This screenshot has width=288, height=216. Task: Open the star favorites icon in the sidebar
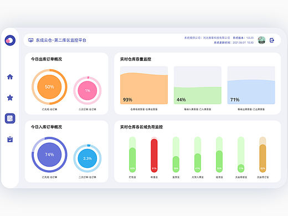[x=10, y=97]
